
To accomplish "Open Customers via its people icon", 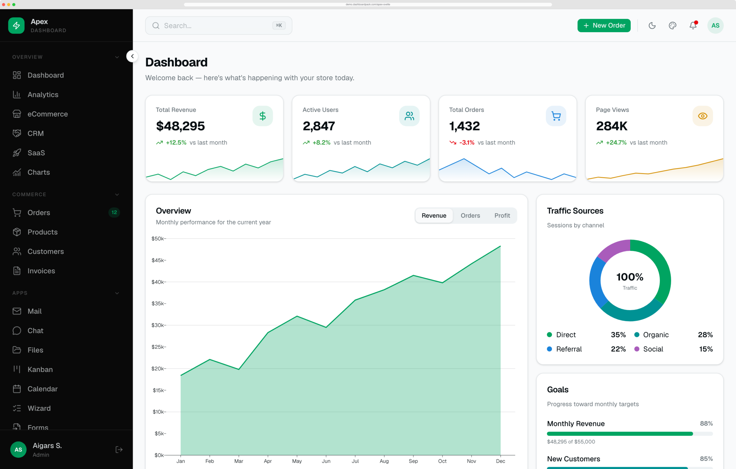I will click(17, 251).
